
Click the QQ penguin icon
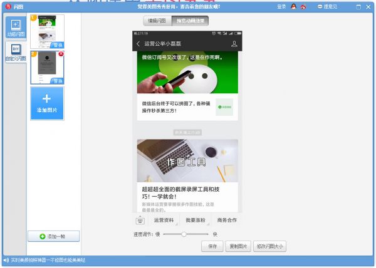point(293,7)
